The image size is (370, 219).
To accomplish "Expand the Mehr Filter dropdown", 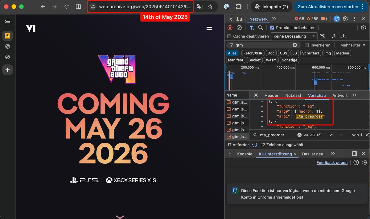I will [353, 45].
